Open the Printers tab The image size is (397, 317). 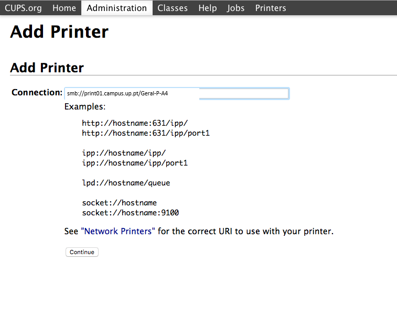point(271,8)
